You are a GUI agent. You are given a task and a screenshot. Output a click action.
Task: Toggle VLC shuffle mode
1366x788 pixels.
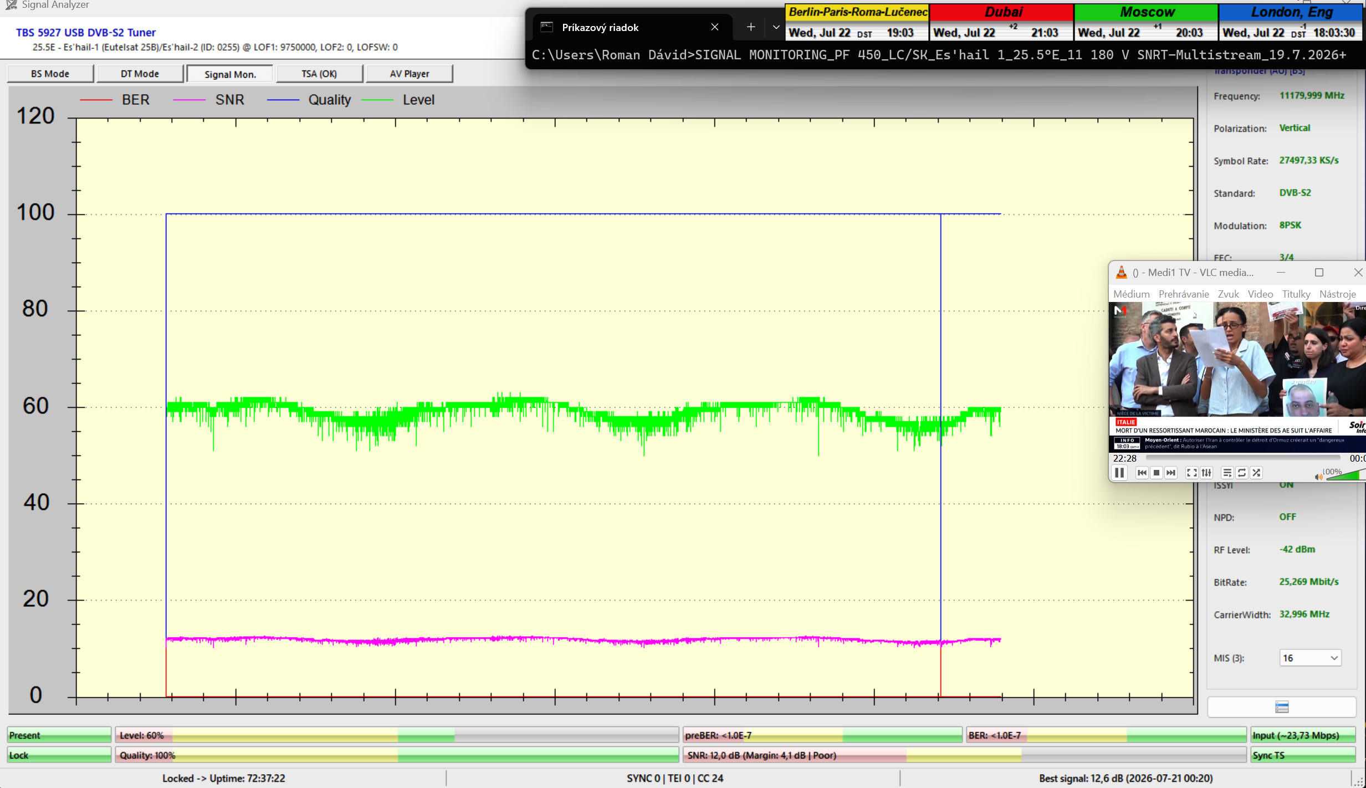pos(1256,473)
